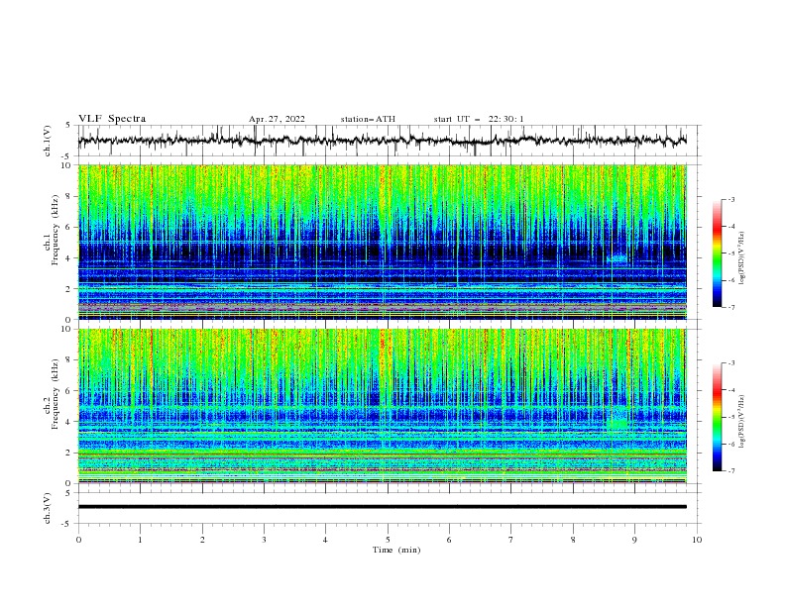This screenshot has width=785, height=606.
Task: Select the date 'Apr. 27, 2022'
Action: [x=277, y=119]
